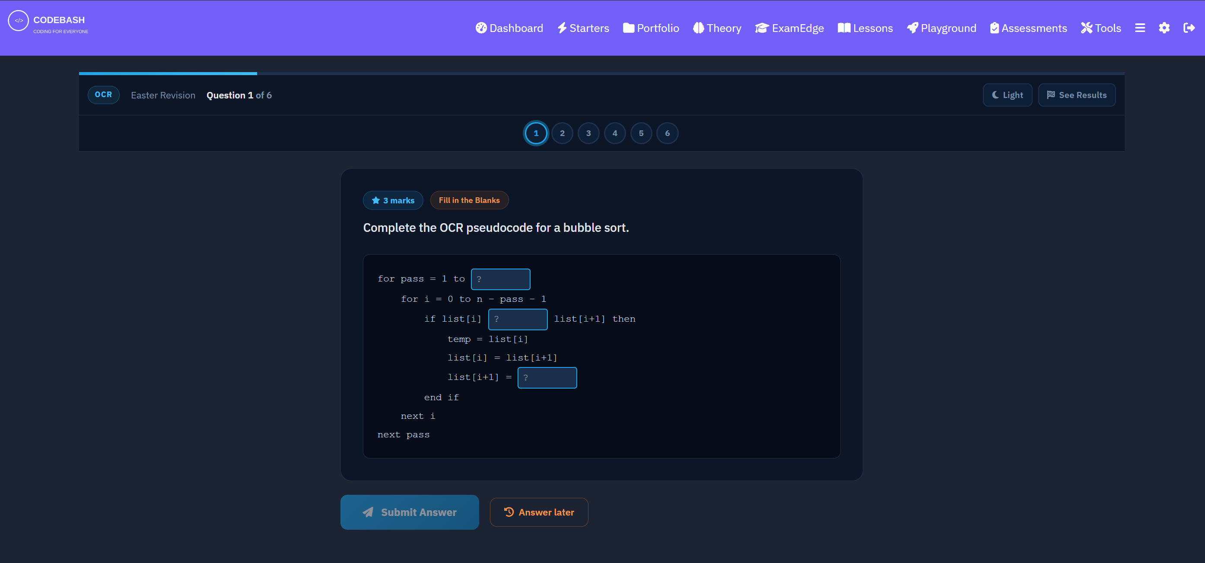Open Lessons from the top navigation
The width and height of the screenshot is (1205, 563).
tap(865, 28)
